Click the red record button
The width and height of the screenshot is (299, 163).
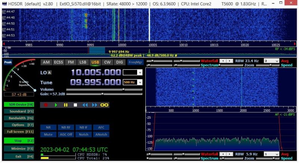[x=46, y=105]
